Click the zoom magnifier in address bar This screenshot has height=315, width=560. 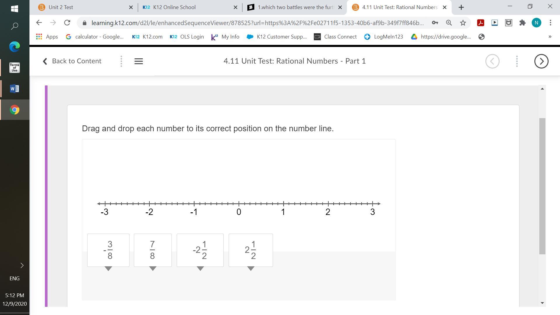click(449, 23)
